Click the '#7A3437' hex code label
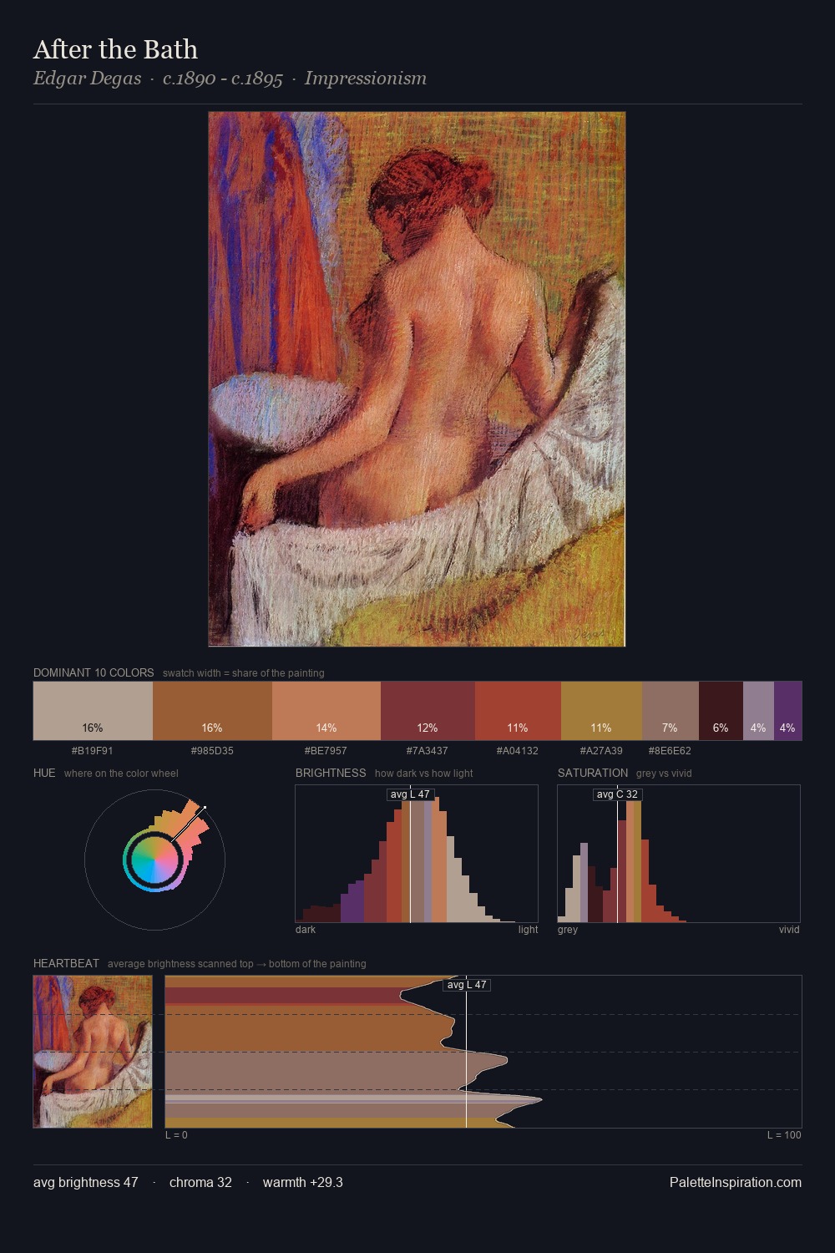This screenshot has height=1253, width=835. click(428, 751)
